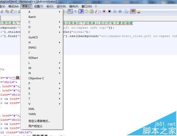Image resolution: width=177 pixels, height=136 pixels.
Task: Click the Paste clipboard toolbar icon
Action: (12, 11)
